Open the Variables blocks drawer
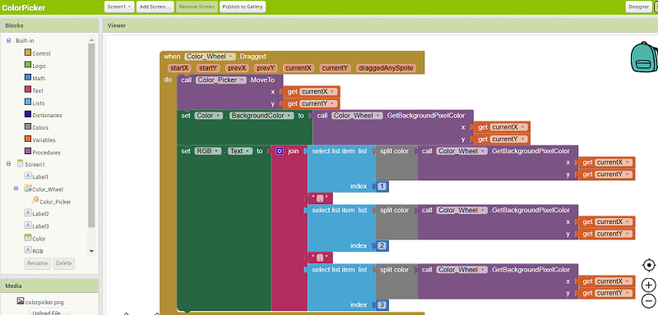The image size is (658, 315). pyautogui.click(x=39, y=140)
